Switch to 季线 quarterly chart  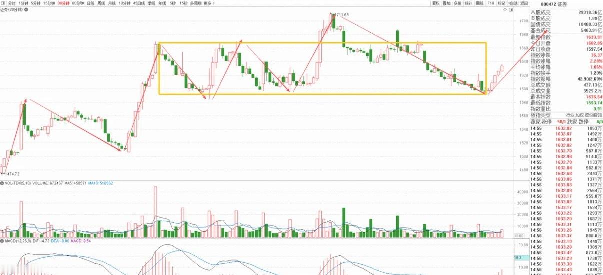[x=151, y=3]
